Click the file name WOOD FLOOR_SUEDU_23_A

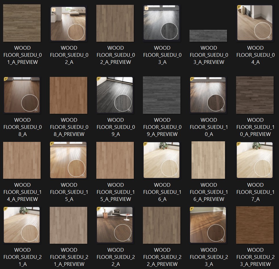209,257
